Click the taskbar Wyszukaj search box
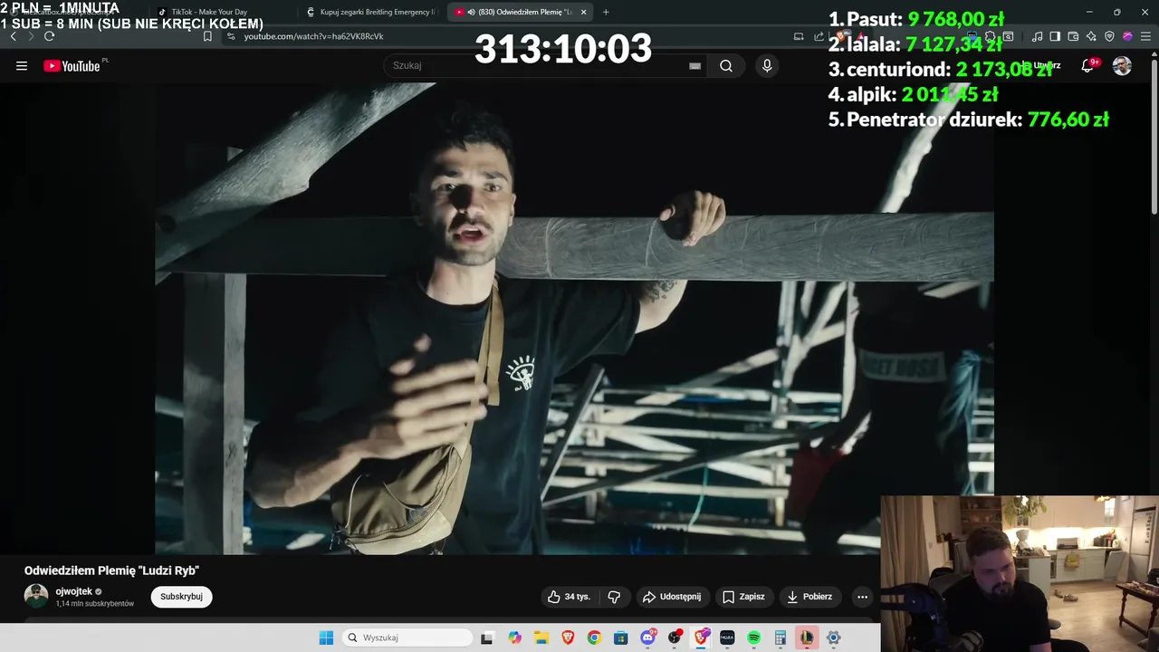1159x652 pixels. point(407,638)
